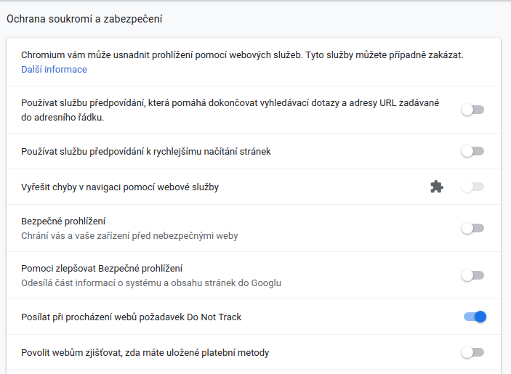Click the Chrání vás a vaše zařízení description
Image resolution: width=511 pixels, height=374 pixels.
click(x=129, y=236)
